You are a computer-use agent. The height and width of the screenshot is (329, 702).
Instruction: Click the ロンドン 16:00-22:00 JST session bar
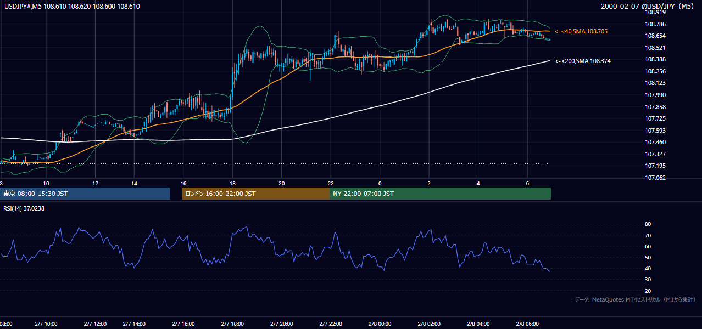tap(256, 194)
